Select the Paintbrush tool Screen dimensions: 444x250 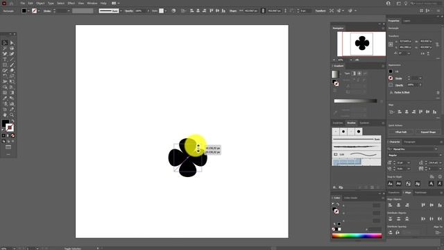tap(12, 65)
